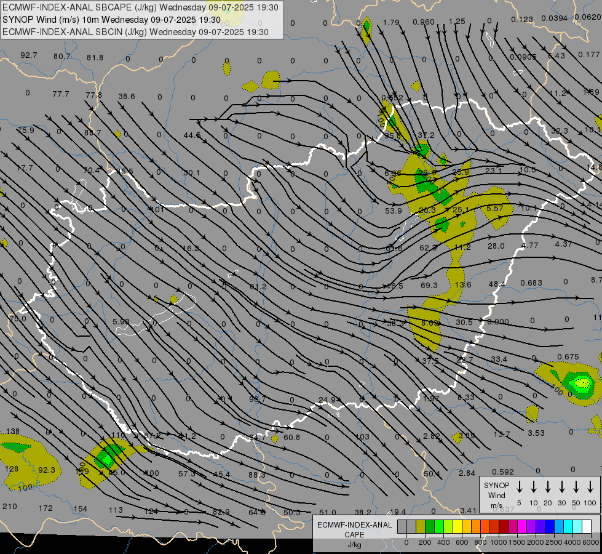Click the 28.0 value on the map
This screenshot has width=602, height=554.
(496, 246)
